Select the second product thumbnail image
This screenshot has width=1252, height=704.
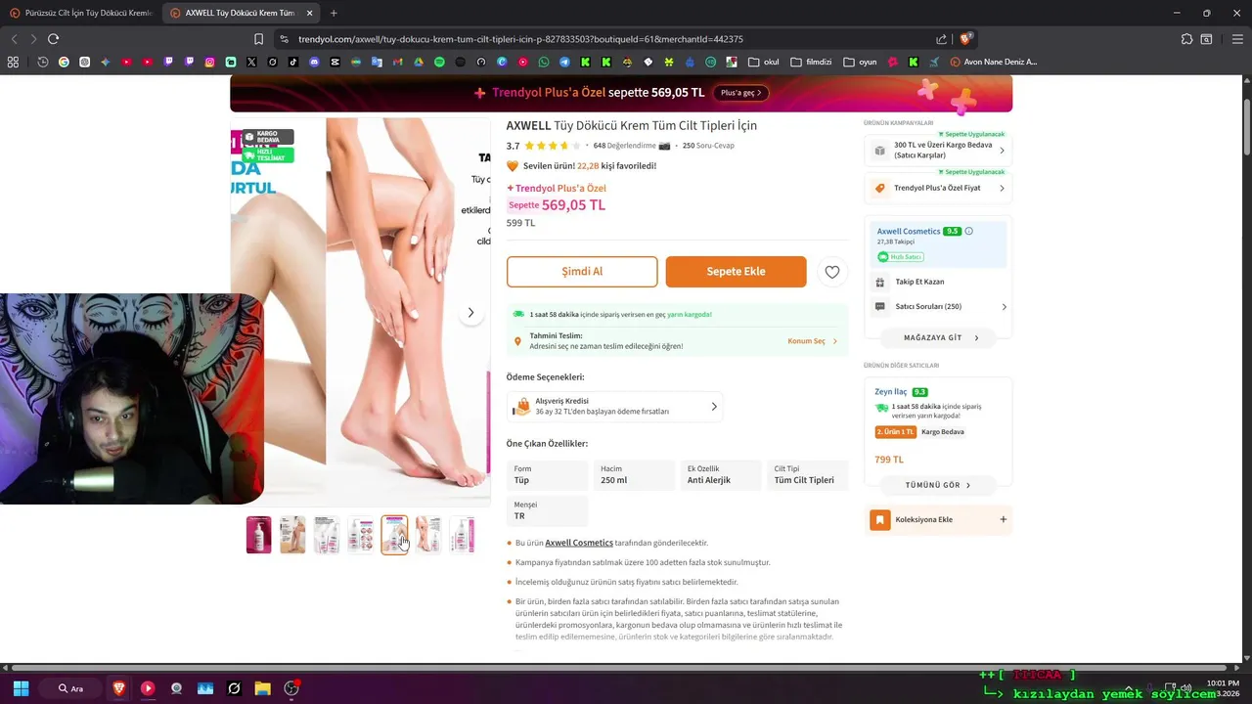click(x=292, y=535)
